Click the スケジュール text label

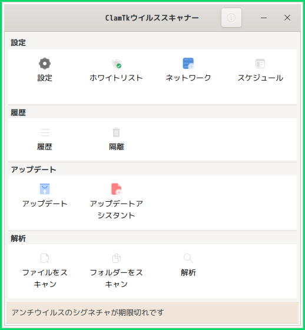tap(260, 78)
